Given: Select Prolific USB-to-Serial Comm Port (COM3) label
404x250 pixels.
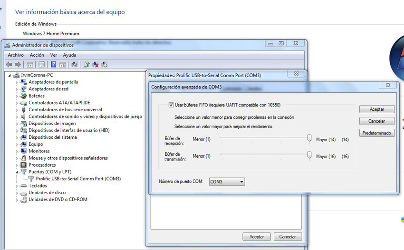Looking at the screenshot, I should [78, 179].
